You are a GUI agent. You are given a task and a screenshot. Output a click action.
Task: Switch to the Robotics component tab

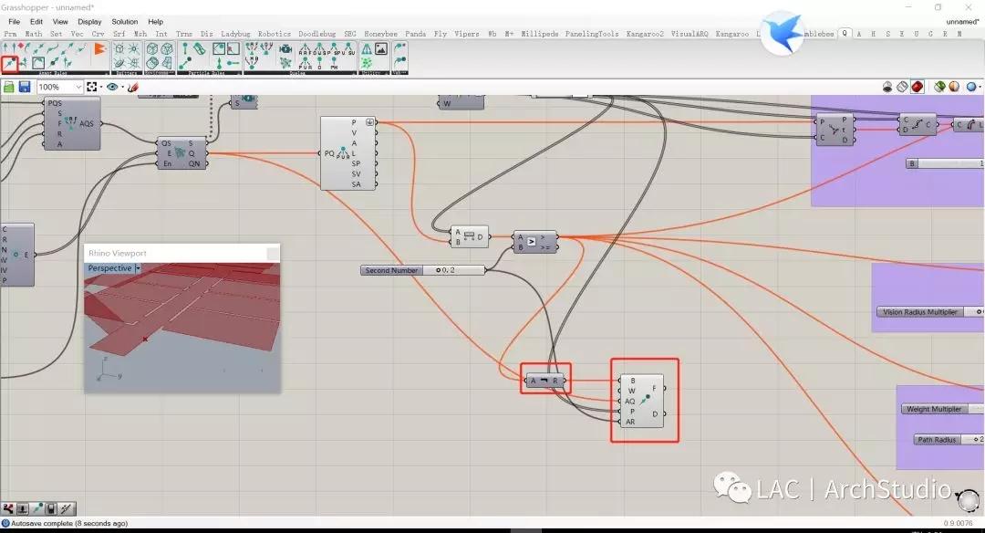coord(275,34)
